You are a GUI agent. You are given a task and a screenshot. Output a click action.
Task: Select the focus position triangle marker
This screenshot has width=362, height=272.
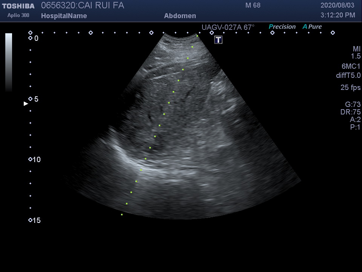pos(26,104)
